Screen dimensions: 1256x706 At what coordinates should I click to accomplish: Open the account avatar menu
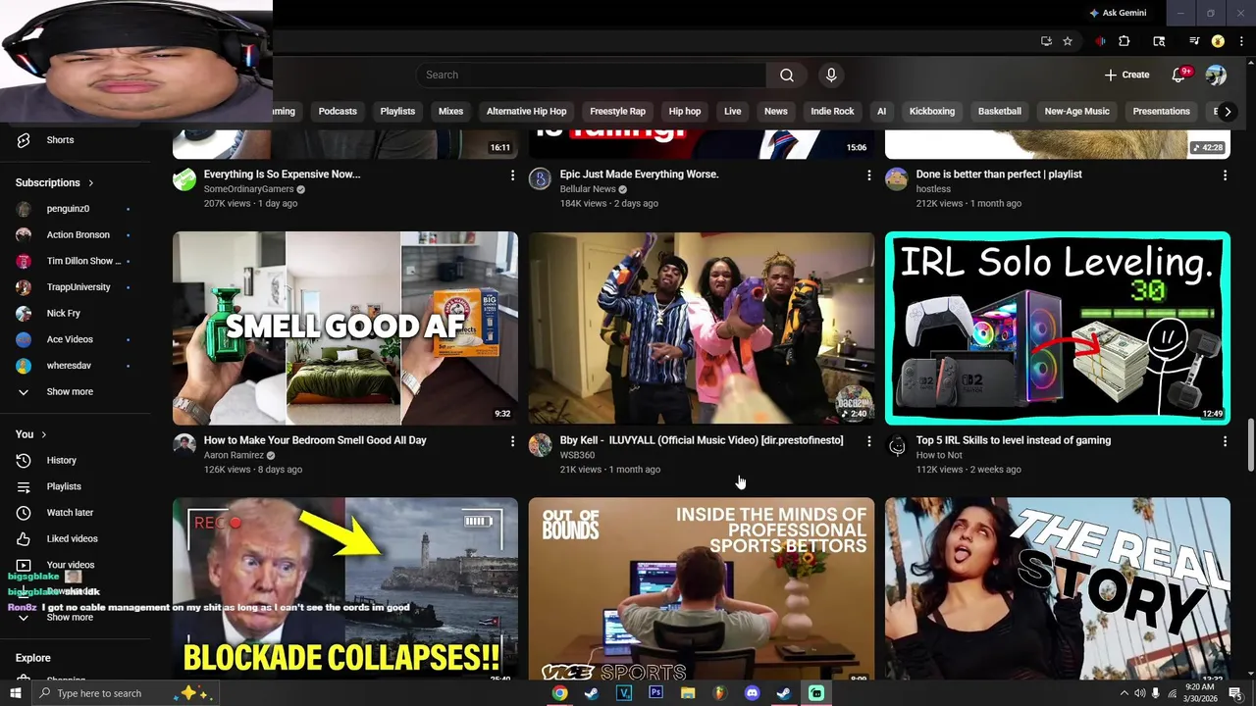(x=1216, y=75)
